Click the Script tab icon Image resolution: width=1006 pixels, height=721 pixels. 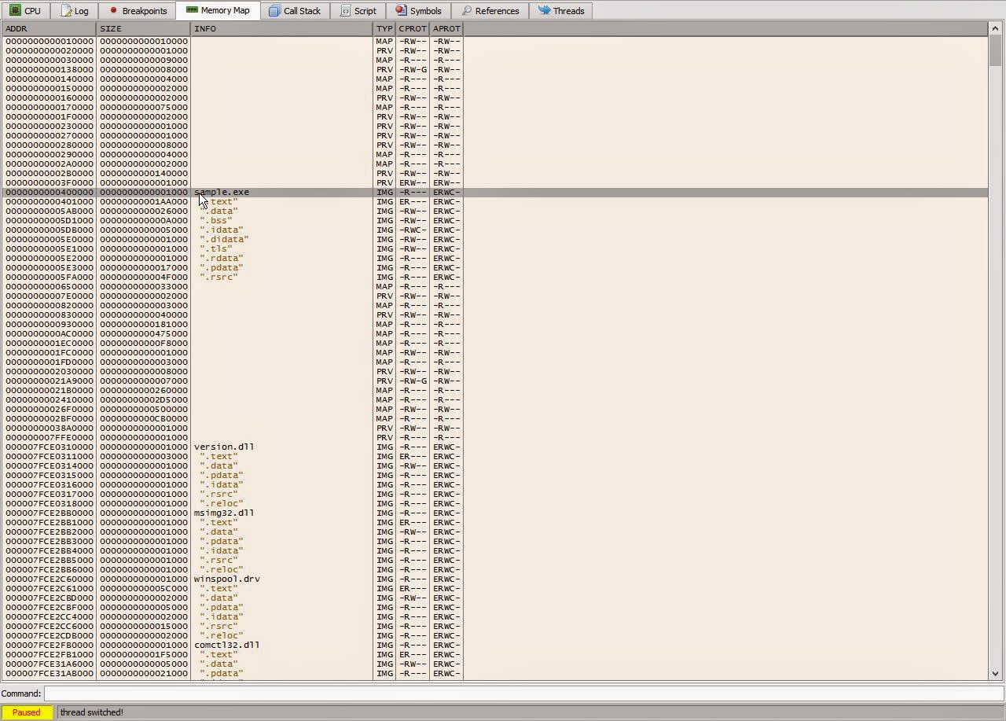click(345, 11)
